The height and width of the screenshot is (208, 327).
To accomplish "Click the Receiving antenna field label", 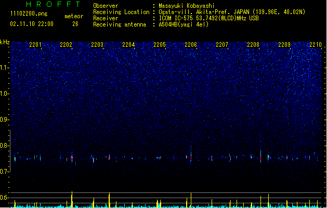I will click(120, 24).
